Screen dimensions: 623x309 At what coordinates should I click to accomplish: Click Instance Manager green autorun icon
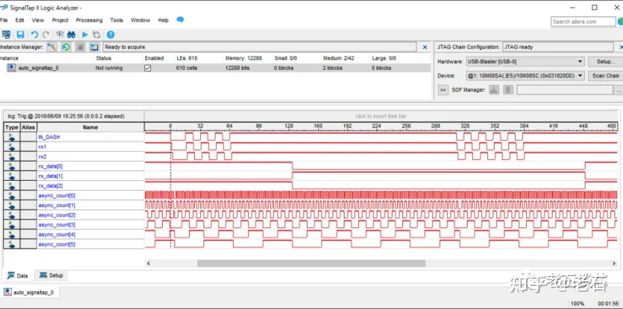point(66,47)
